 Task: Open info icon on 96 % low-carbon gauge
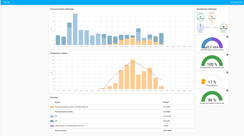tap(227, 90)
